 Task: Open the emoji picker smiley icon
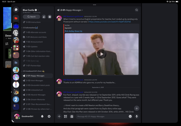pos(130,116)
